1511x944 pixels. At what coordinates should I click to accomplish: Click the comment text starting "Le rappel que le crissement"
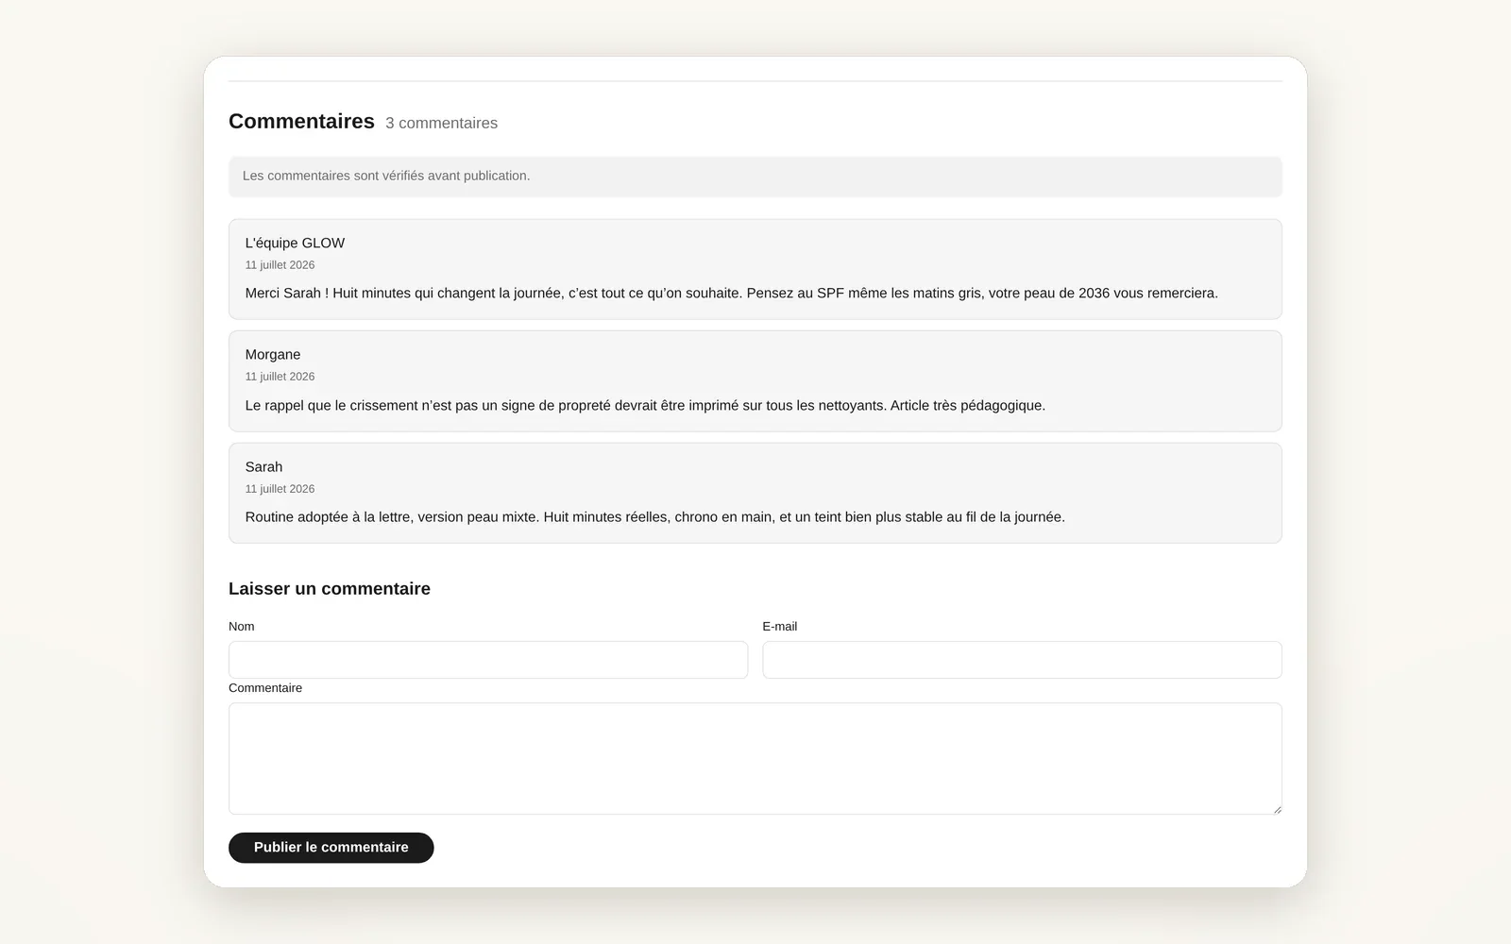[645, 406]
